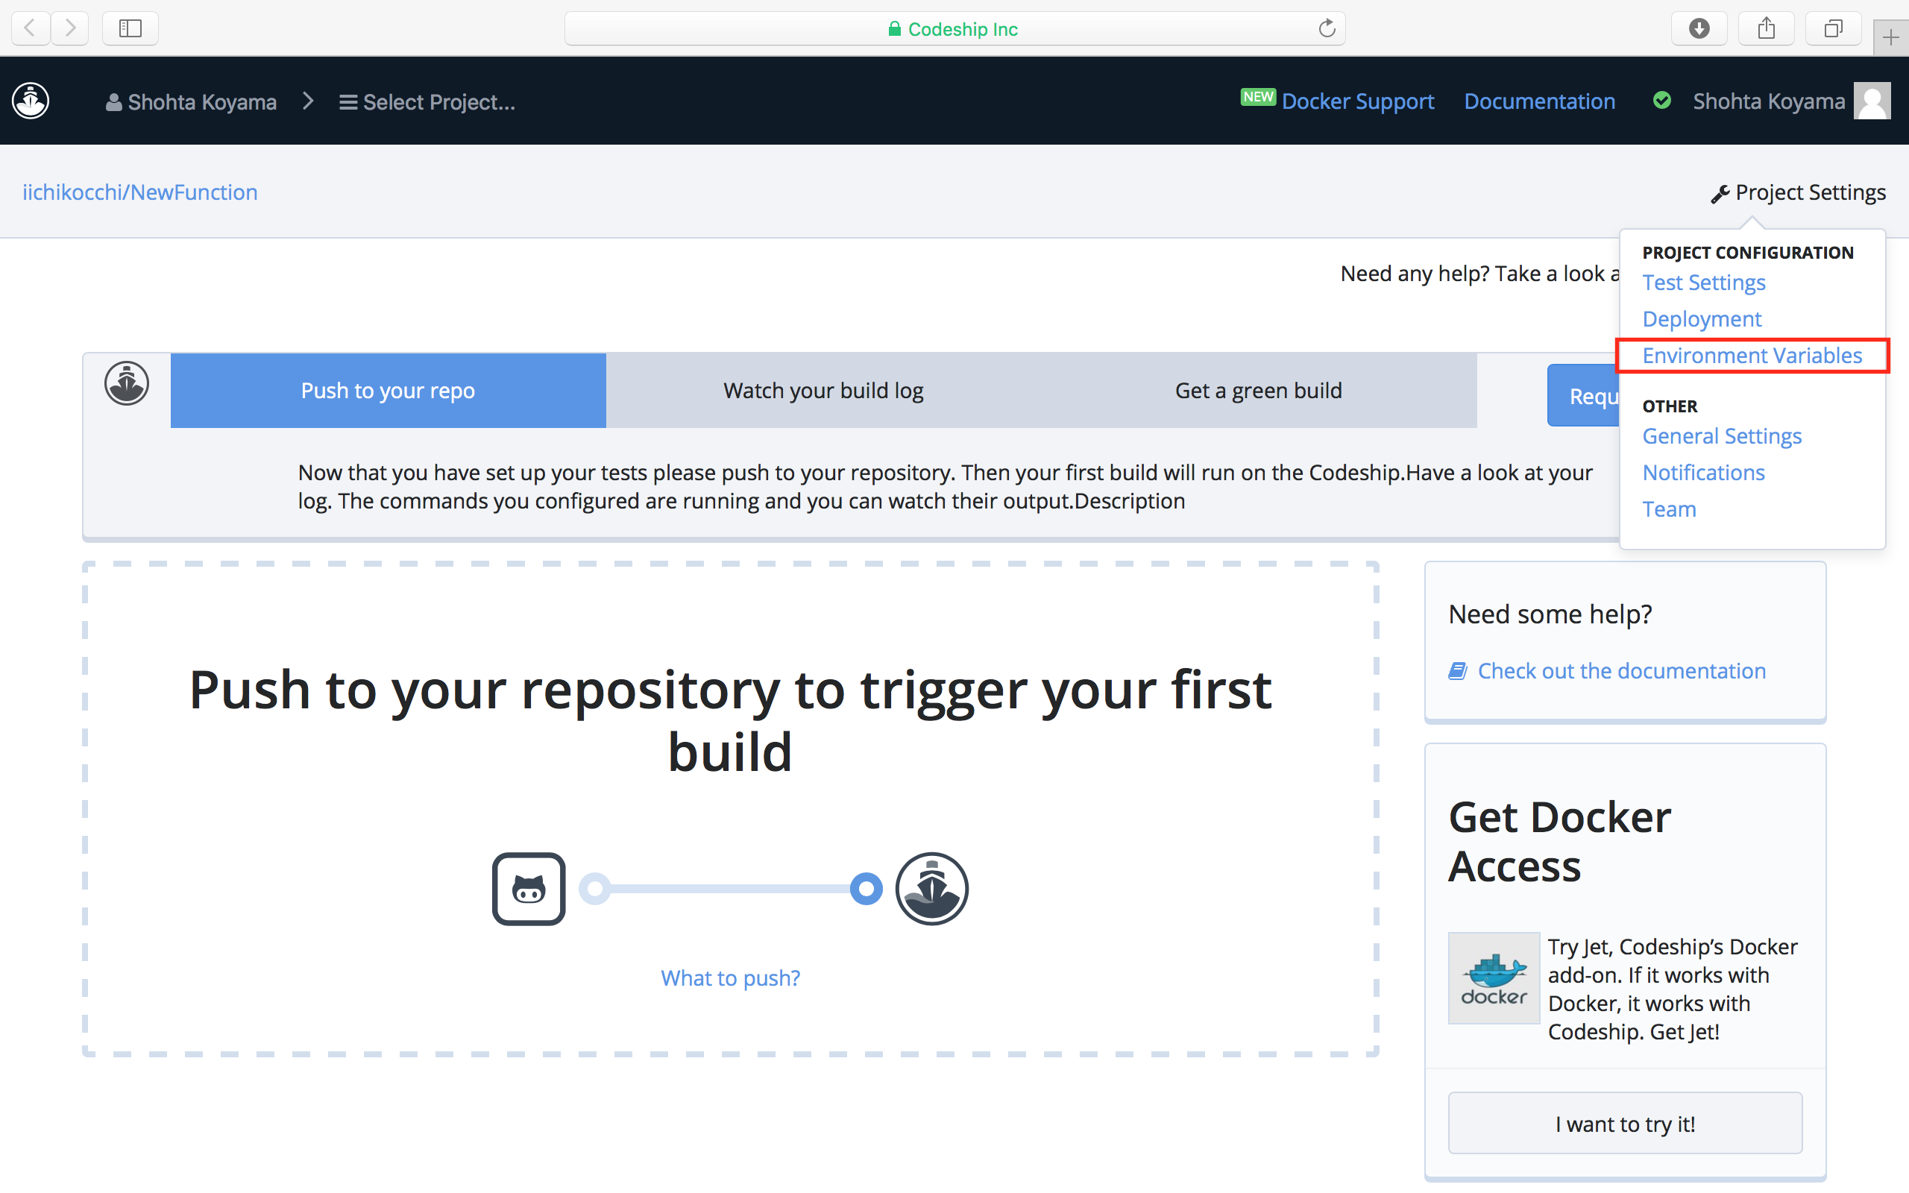1909x1193 pixels.
Task: Click the Codeship ship logo in the navbar
Action: (30, 101)
